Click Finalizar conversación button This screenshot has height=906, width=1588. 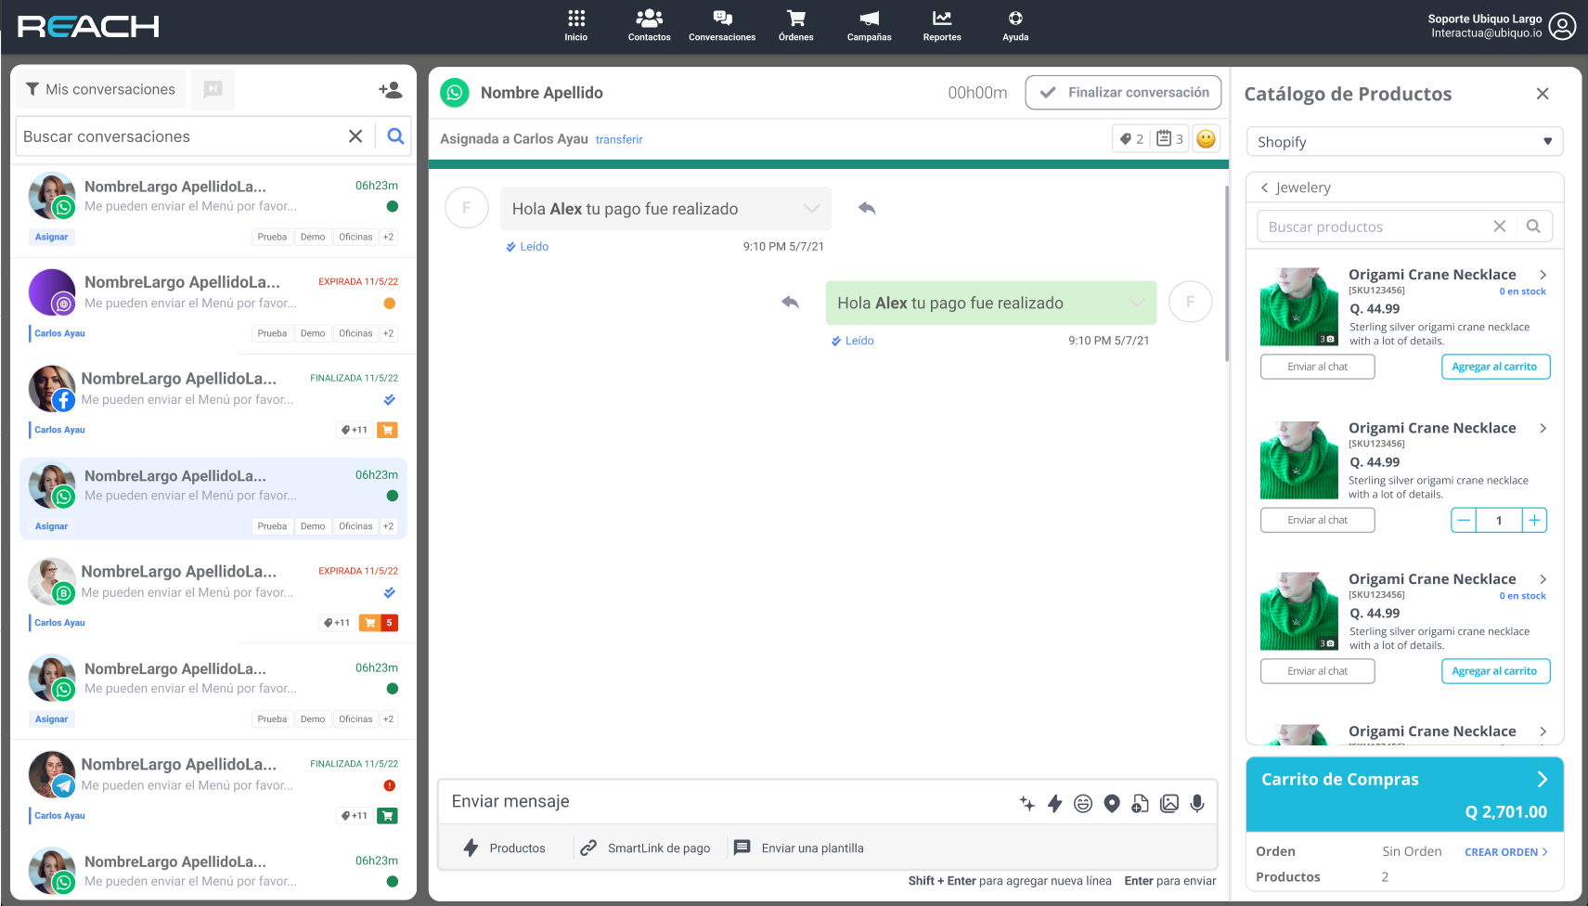click(x=1123, y=93)
